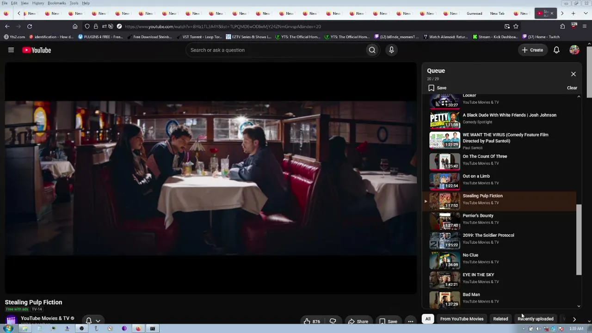Viewport: 592px width, 333px height.
Task: Click the browser address bar URL
Action: coord(223,26)
